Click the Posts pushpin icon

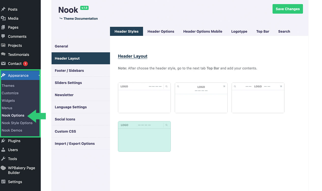tap(3, 9)
